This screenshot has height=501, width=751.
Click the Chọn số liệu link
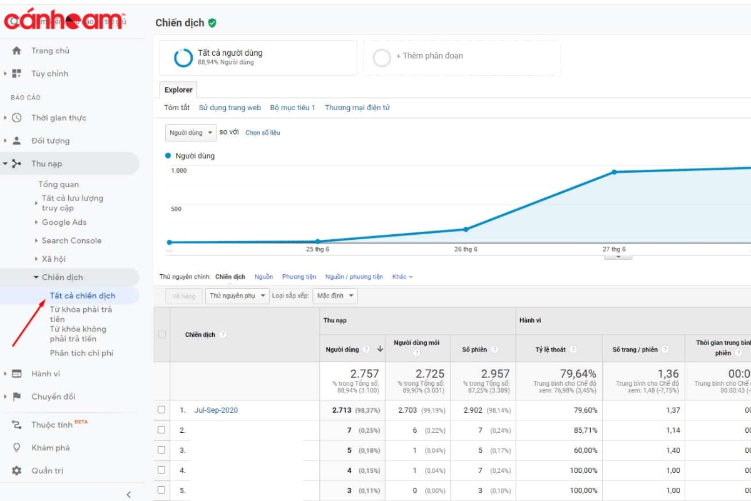(263, 133)
